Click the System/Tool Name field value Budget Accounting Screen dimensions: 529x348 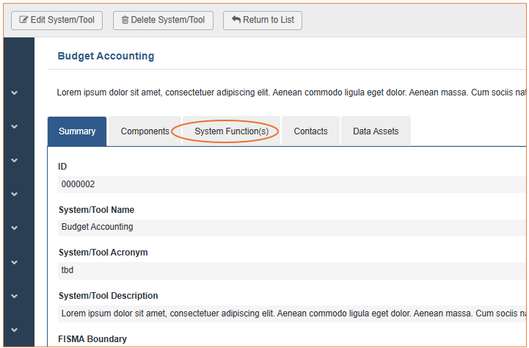[292, 227]
